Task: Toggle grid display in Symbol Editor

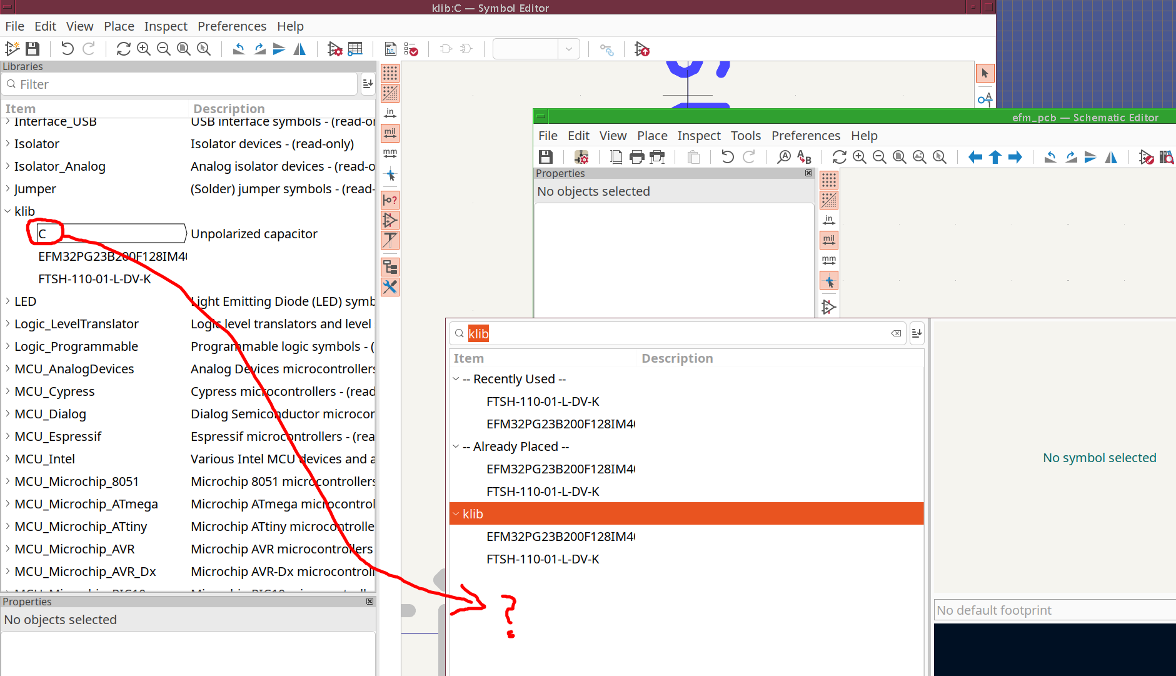Action: click(390, 73)
